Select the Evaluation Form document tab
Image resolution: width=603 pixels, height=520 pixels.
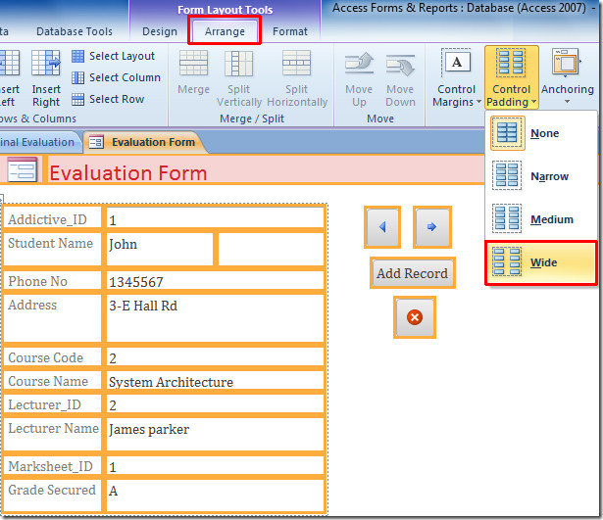point(144,142)
